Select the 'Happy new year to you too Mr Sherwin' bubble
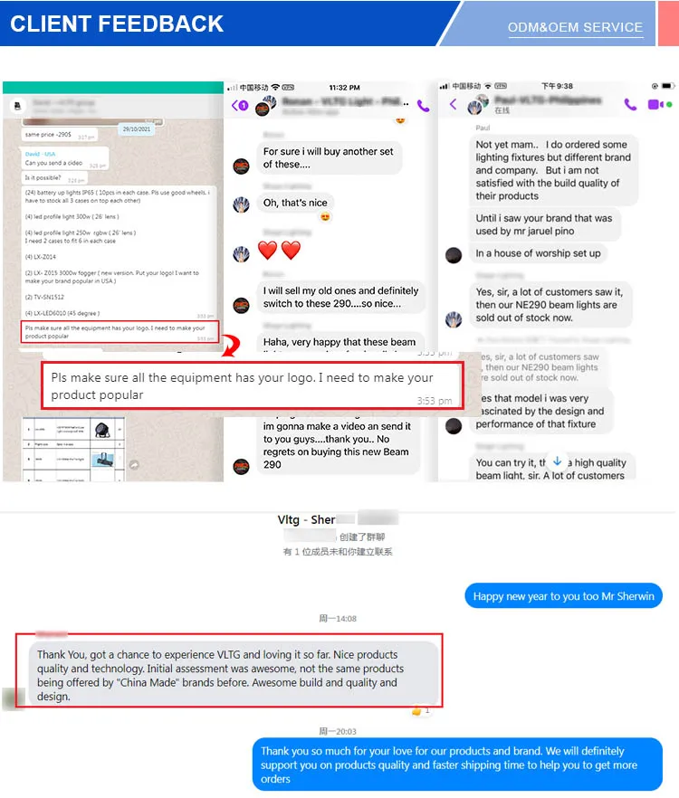 [x=563, y=596]
